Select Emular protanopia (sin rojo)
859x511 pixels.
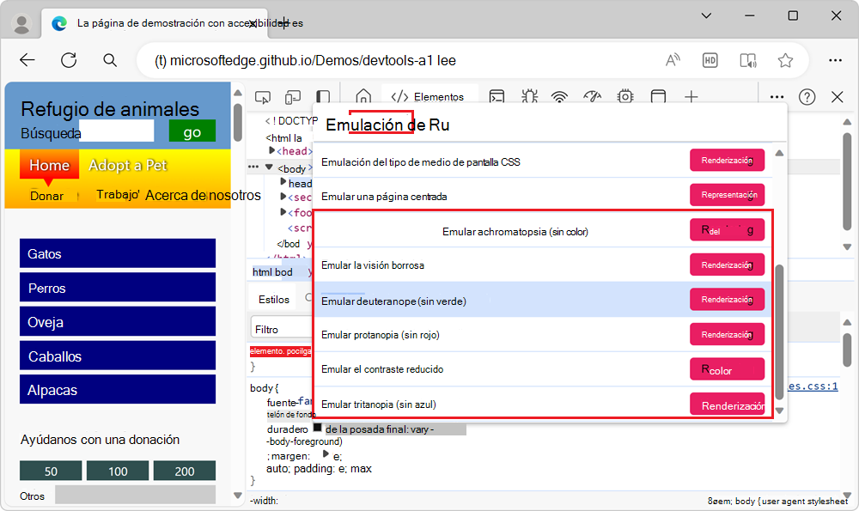pos(542,335)
